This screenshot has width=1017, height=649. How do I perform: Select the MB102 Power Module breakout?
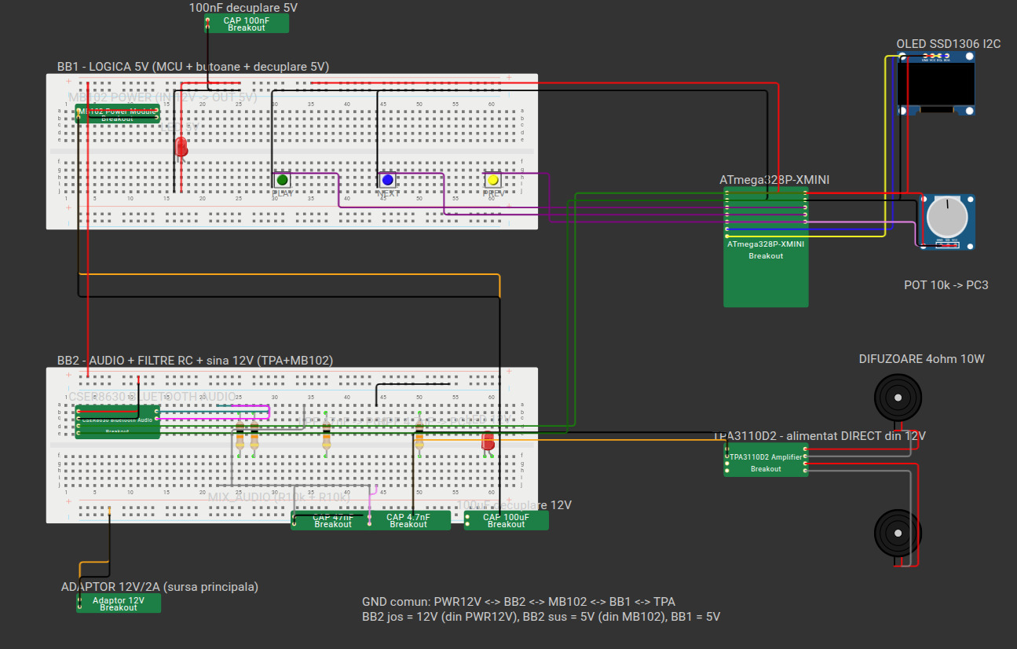click(117, 114)
